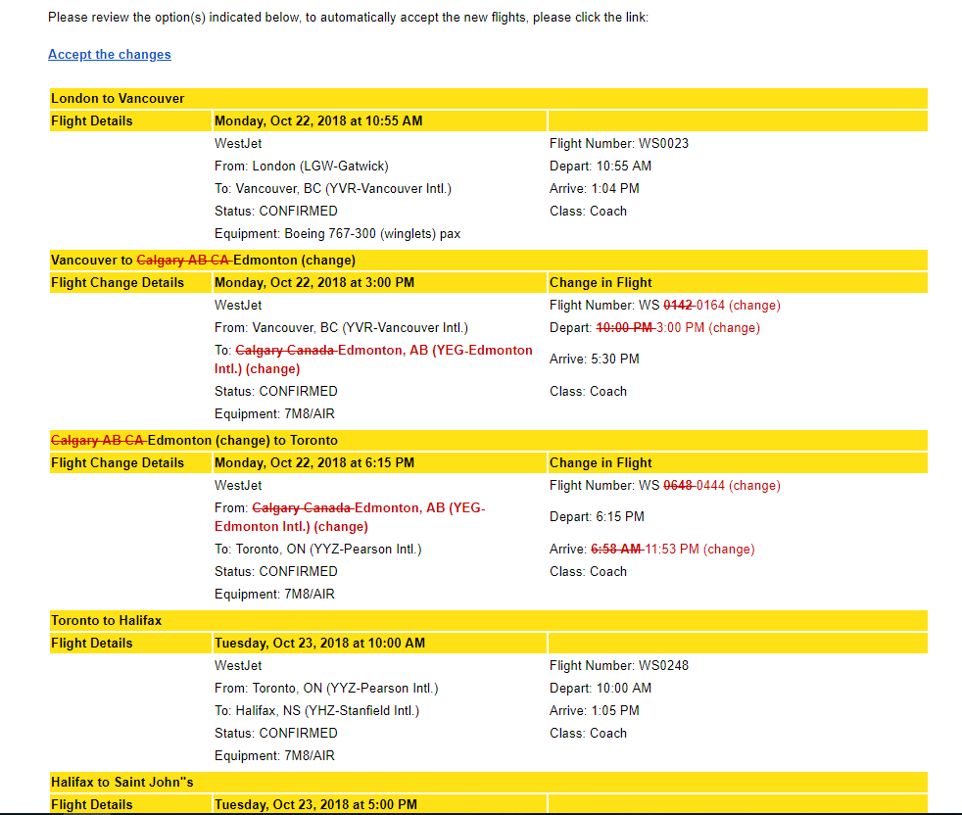Image resolution: width=962 pixels, height=815 pixels.
Task: Click 'Edmonton (change) to Toronto' section header
Action: click(489, 441)
